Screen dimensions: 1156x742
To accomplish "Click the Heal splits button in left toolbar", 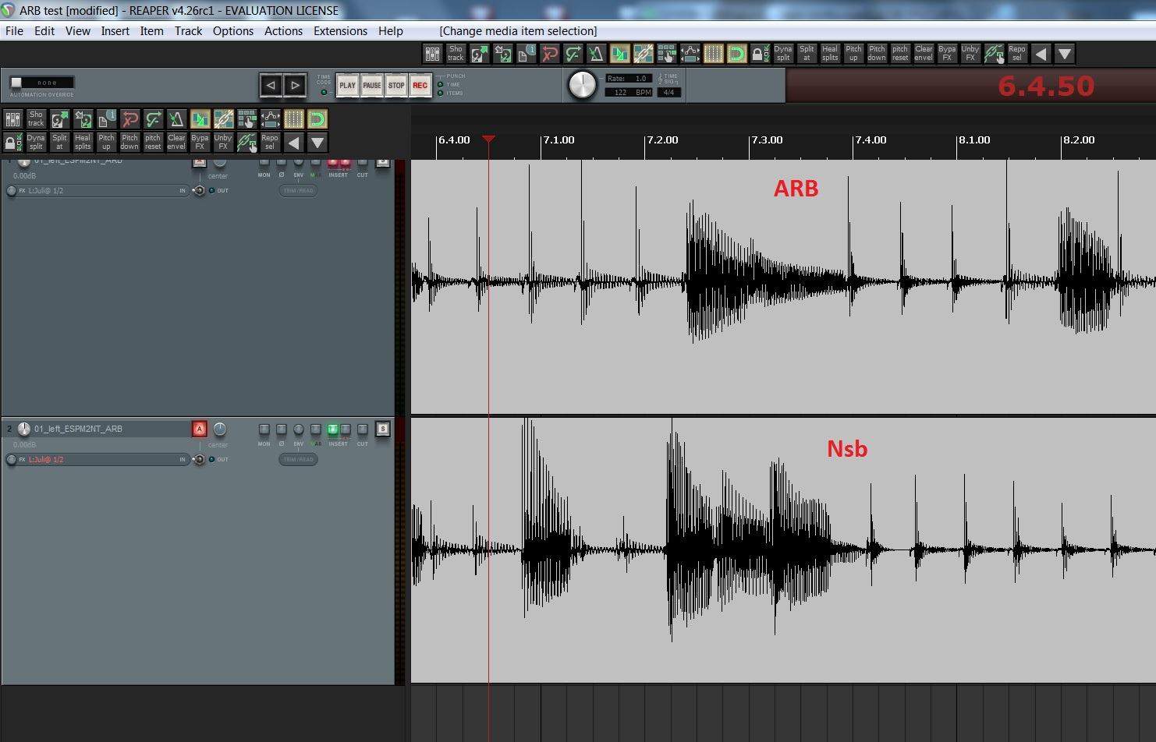I will (x=83, y=142).
